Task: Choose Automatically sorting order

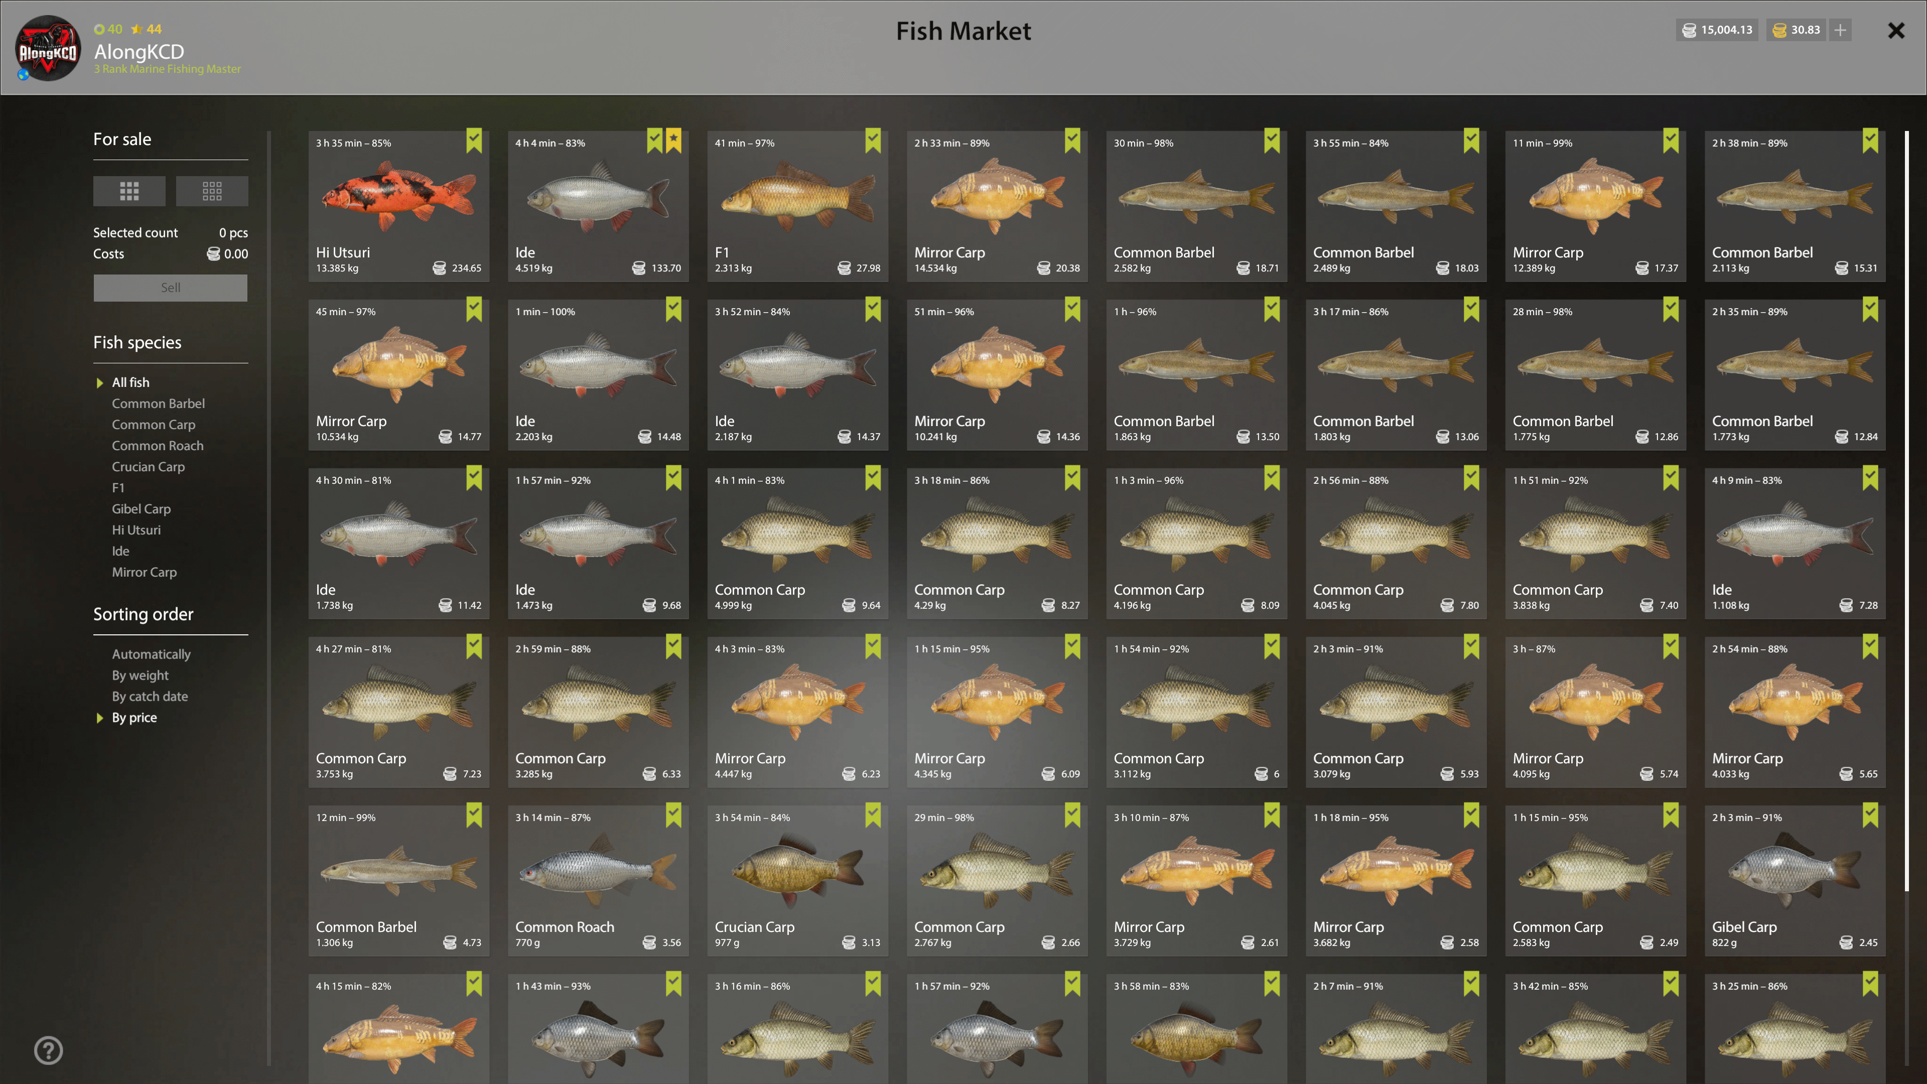Action: point(151,654)
